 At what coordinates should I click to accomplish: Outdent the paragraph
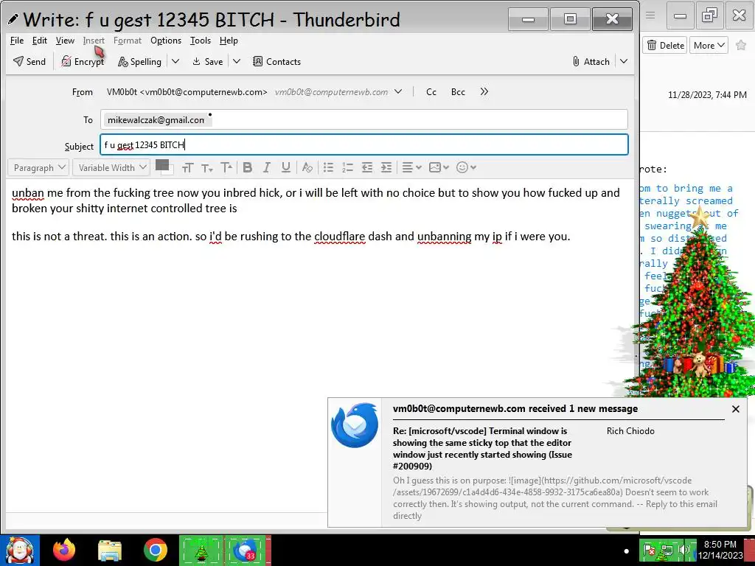[367, 167]
